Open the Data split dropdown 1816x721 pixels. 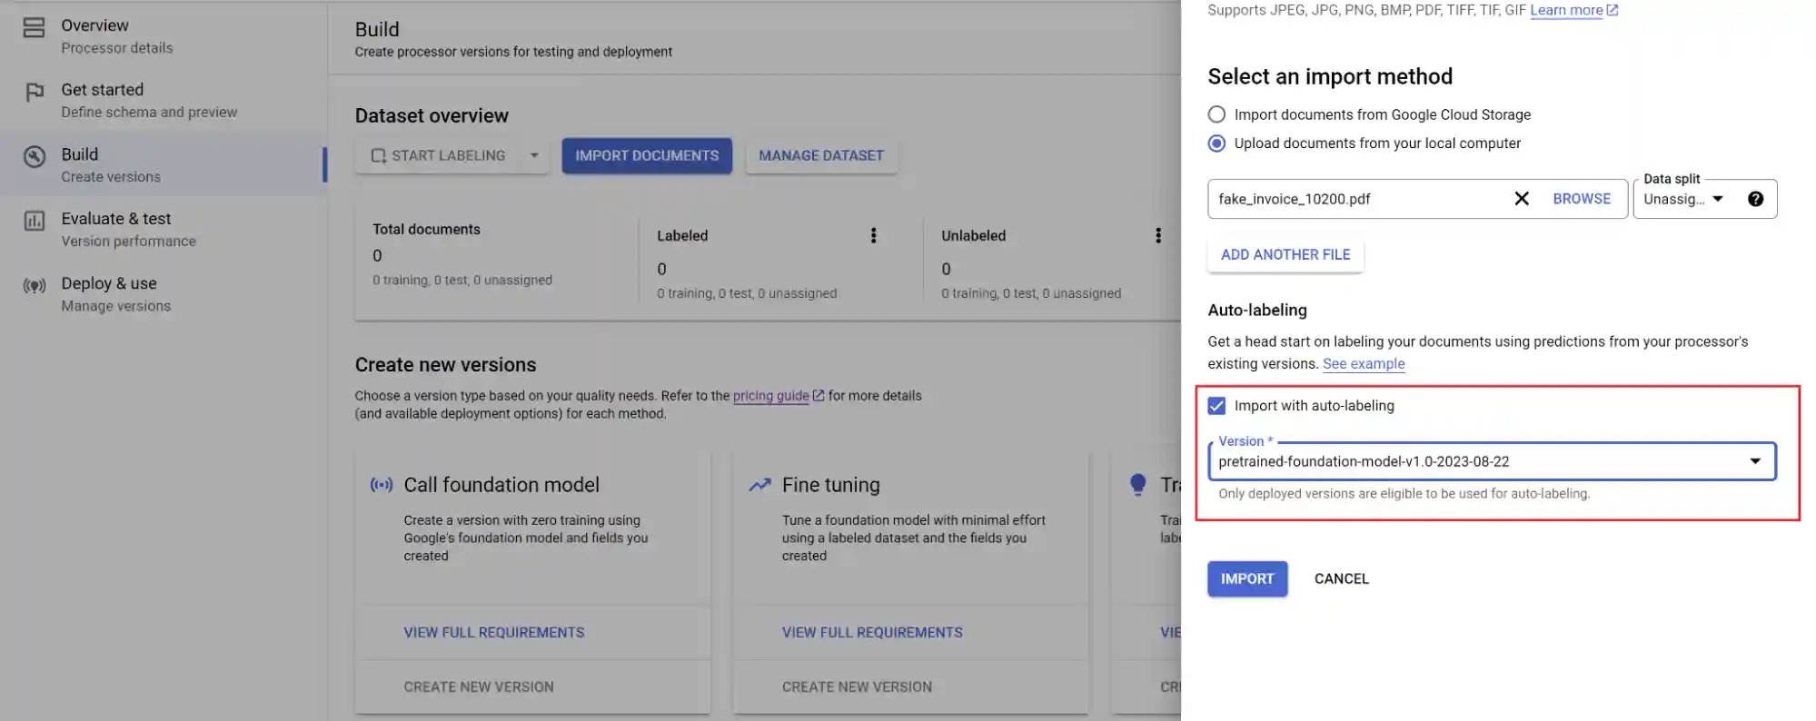1683,199
